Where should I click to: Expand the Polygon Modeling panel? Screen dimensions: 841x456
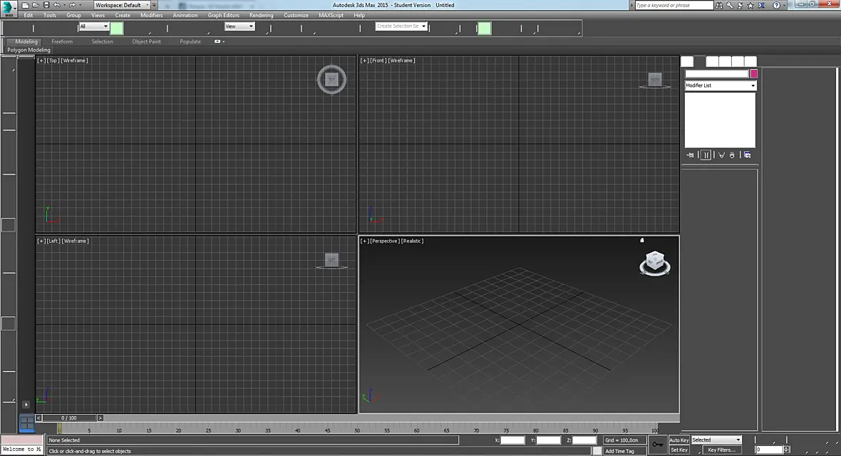coord(29,50)
